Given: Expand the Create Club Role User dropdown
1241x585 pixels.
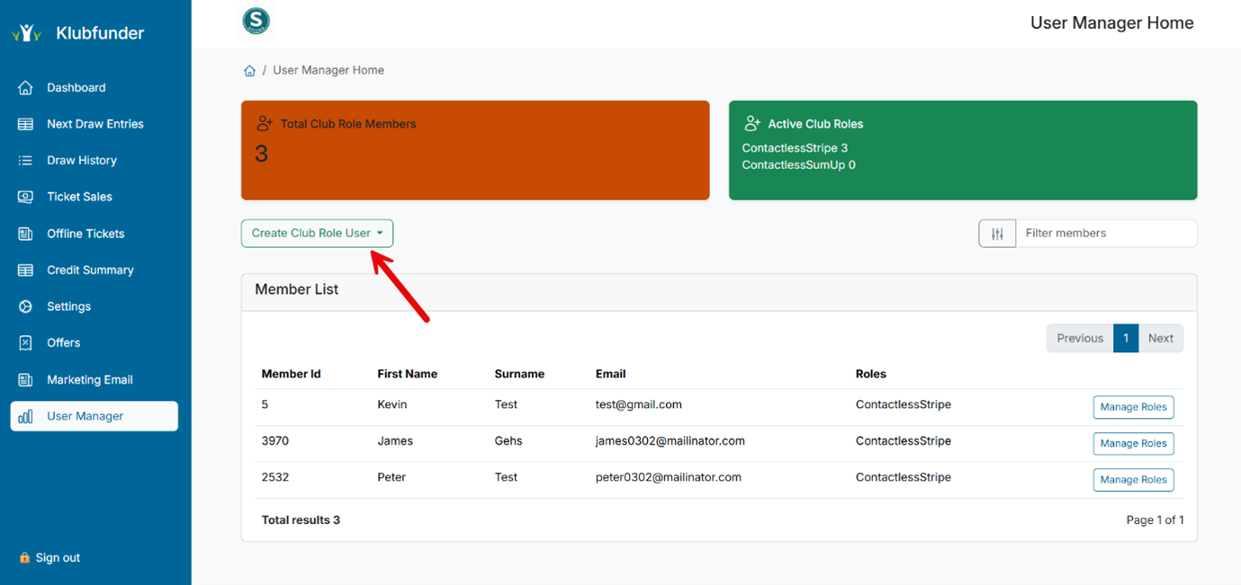Looking at the screenshot, I should 317,234.
